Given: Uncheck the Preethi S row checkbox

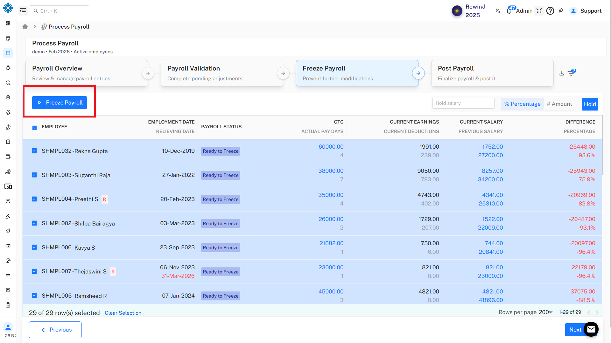Looking at the screenshot, I should (x=34, y=199).
